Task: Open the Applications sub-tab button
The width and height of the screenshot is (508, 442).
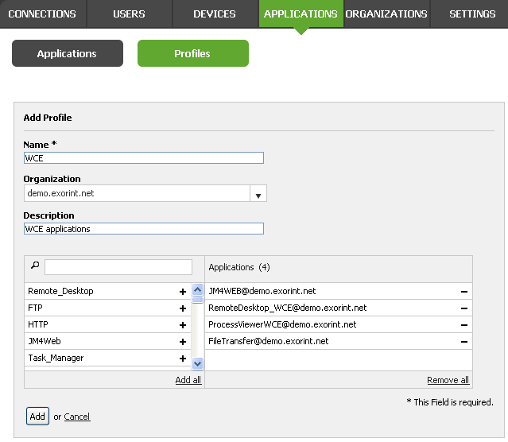Action: pos(67,54)
